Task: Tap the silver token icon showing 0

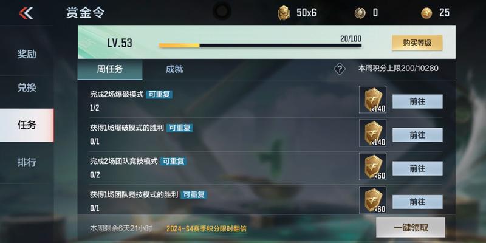Action: [x=360, y=13]
